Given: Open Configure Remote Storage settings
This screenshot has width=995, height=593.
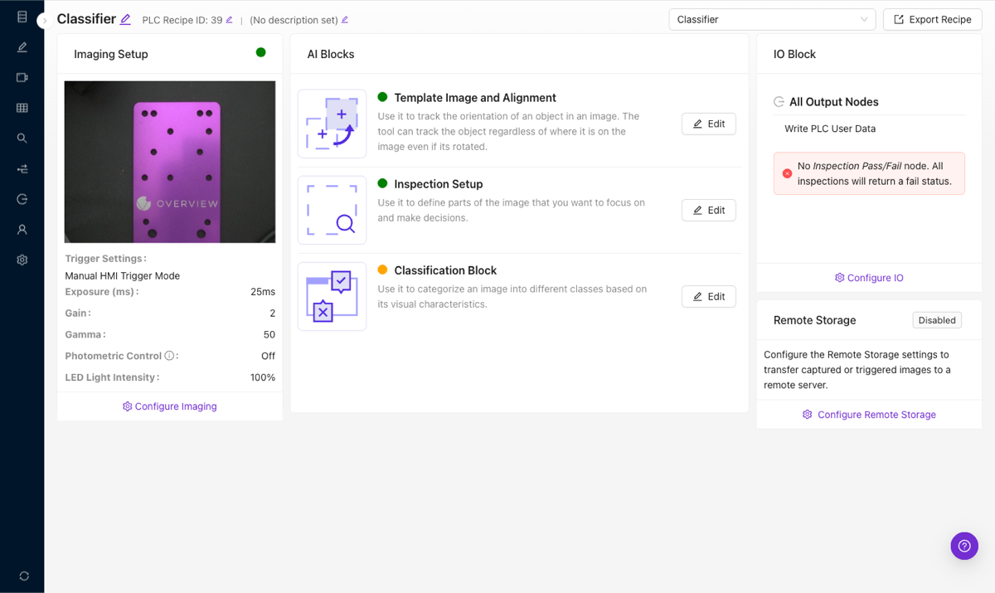Looking at the screenshot, I should tap(869, 414).
